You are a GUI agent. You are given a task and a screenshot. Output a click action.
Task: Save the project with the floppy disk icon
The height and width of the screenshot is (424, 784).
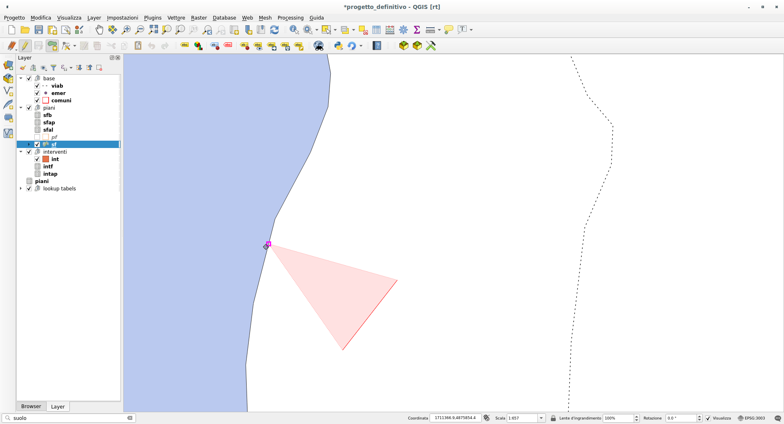click(x=39, y=30)
